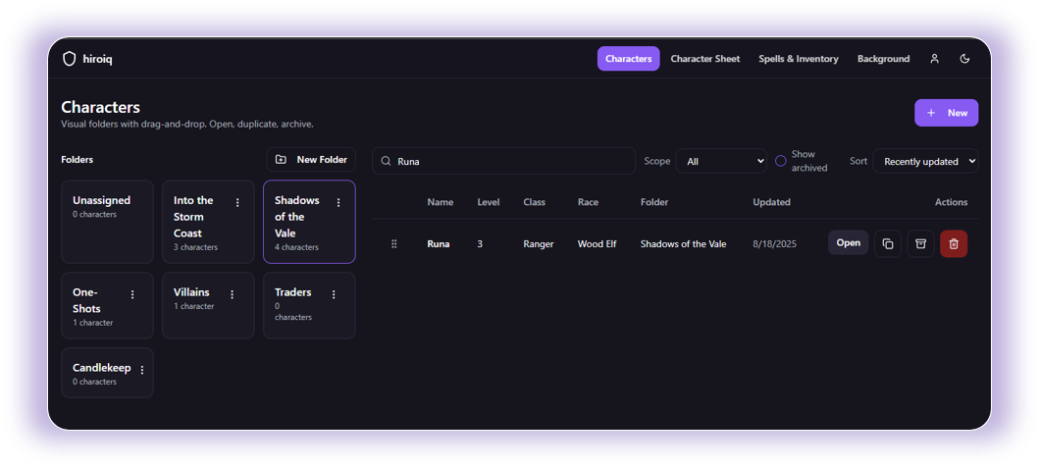Click the archive icon for Runa
The image size is (1039, 467).
click(x=920, y=244)
